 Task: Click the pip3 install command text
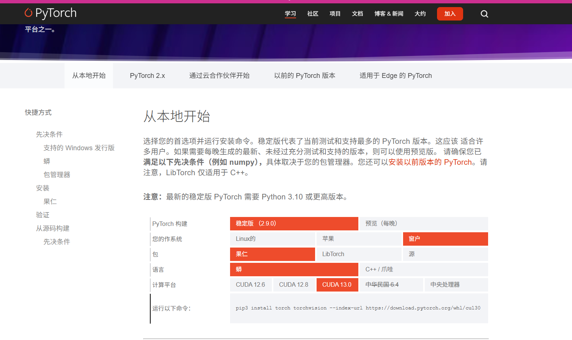[358, 308]
